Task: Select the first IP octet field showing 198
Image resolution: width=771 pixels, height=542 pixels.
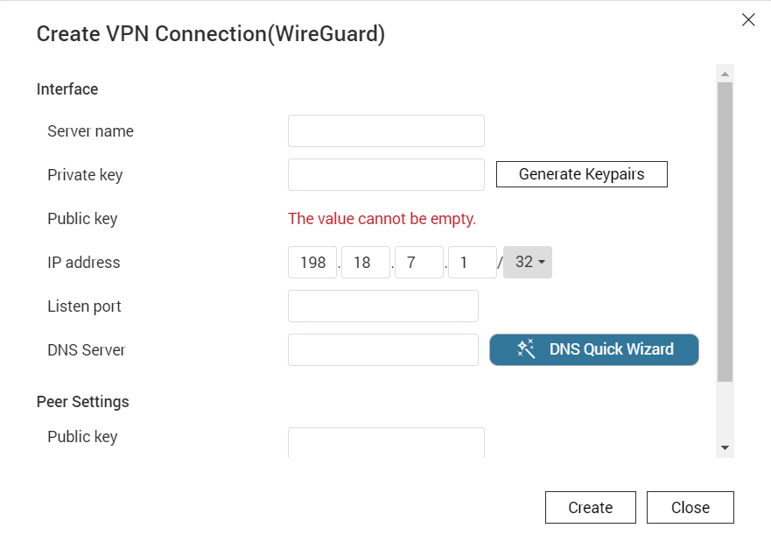Action: coord(312,262)
